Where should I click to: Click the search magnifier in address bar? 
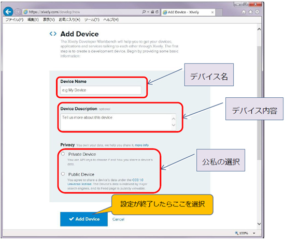point(144,12)
